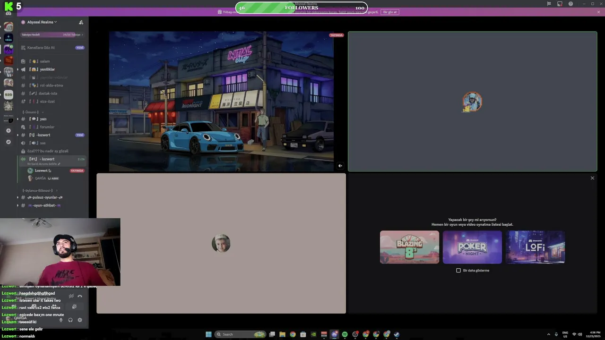The image size is (605, 340).
Task: Click the Takviye Hedefi boost progress bar
Action: coord(52,34)
